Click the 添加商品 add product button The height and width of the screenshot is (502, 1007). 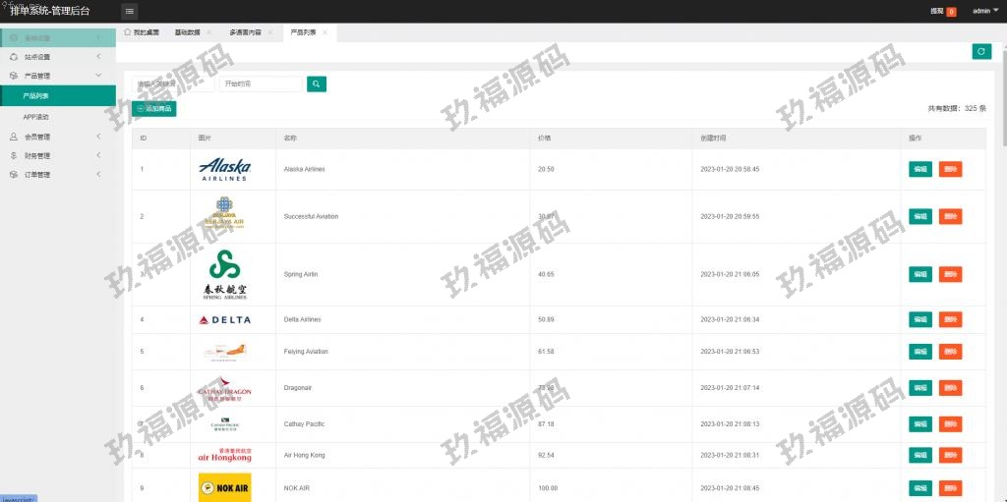pyautogui.click(x=154, y=108)
